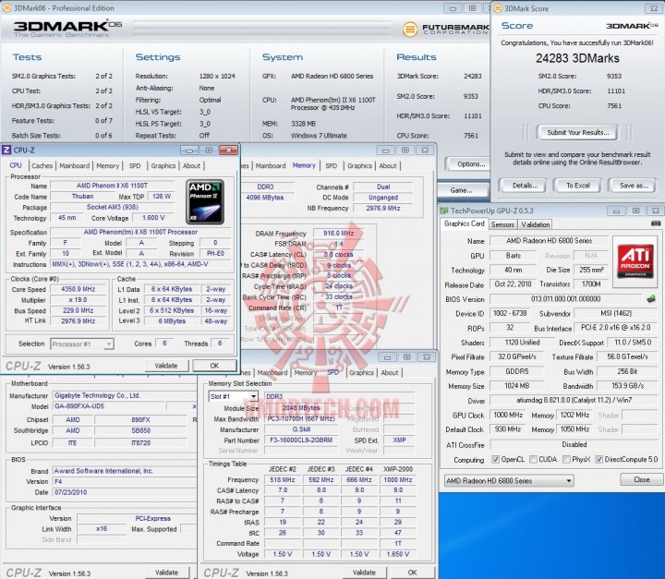Click the DRAM Frequency 916.0 MHz value

click(x=338, y=233)
